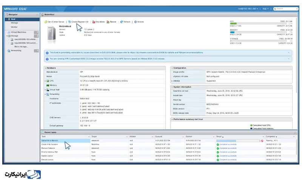
Task: Click the Refresh icon in host toolbar
Action: point(122,22)
